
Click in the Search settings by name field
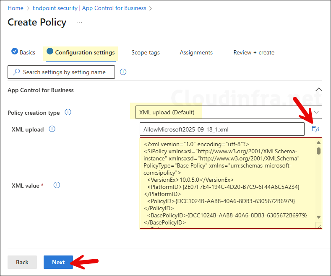point(61,72)
